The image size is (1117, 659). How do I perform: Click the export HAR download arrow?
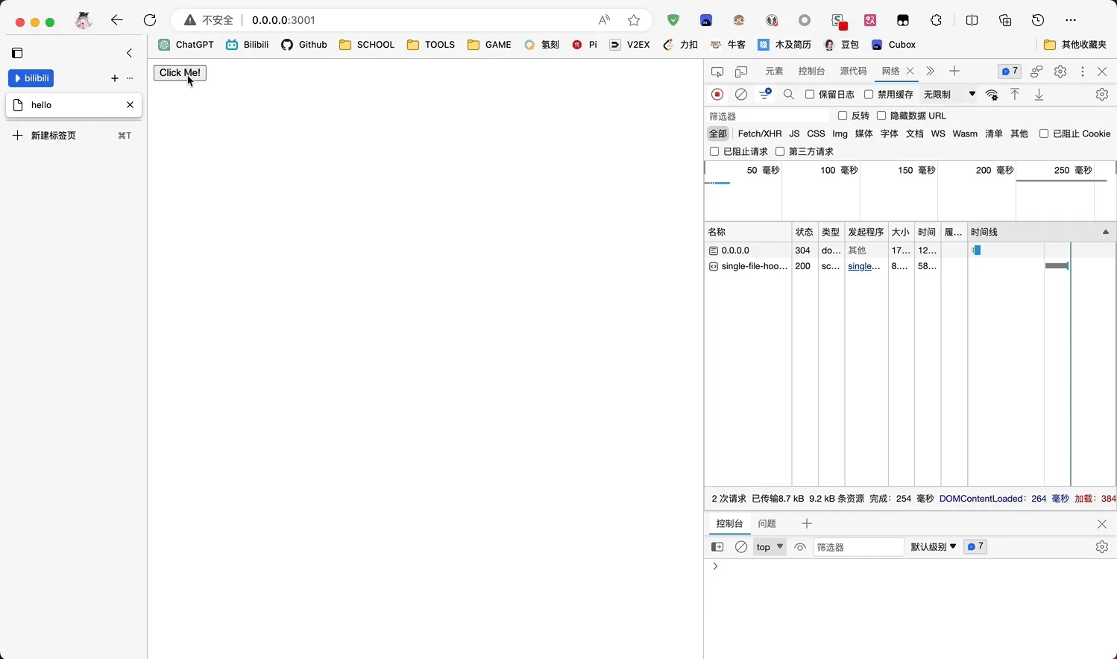click(x=1039, y=95)
